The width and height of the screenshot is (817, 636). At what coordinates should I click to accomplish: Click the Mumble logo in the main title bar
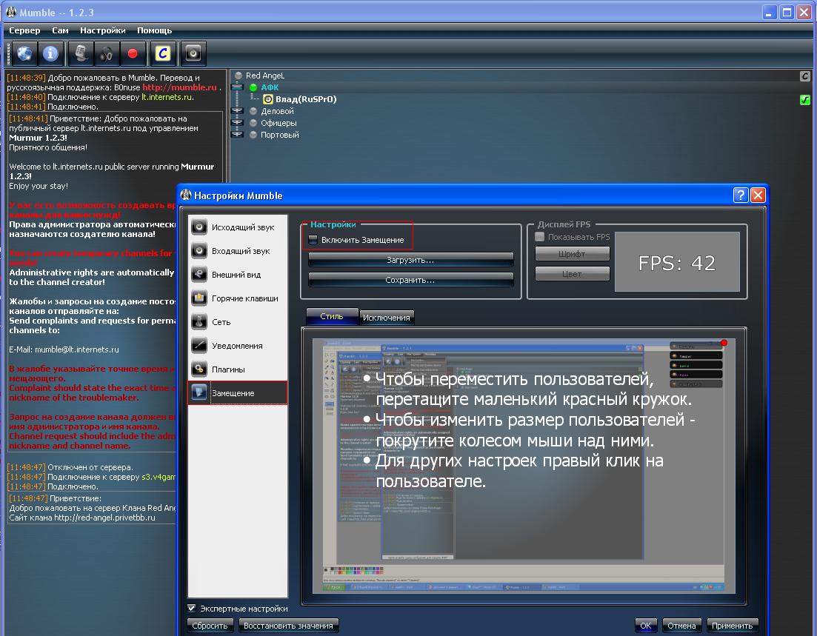[x=11, y=12]
